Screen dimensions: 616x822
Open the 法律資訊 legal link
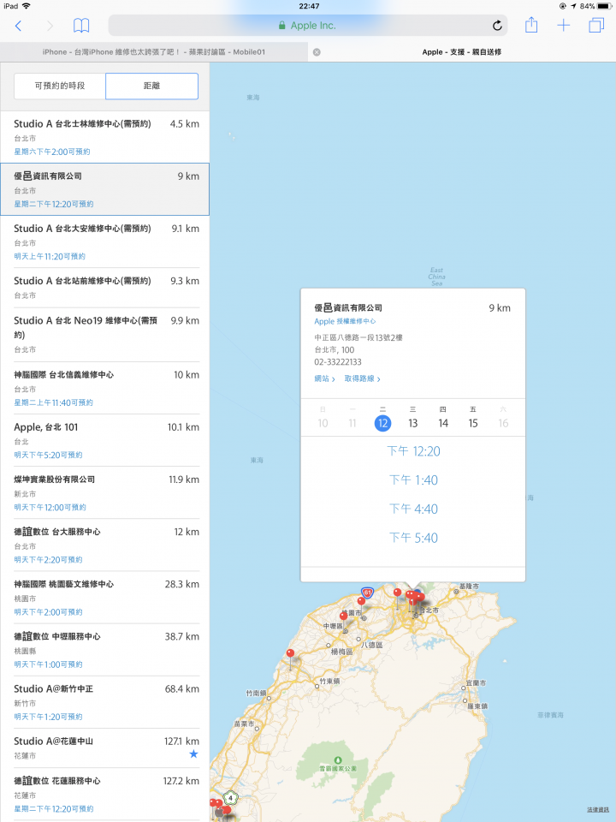coord(598,810)
